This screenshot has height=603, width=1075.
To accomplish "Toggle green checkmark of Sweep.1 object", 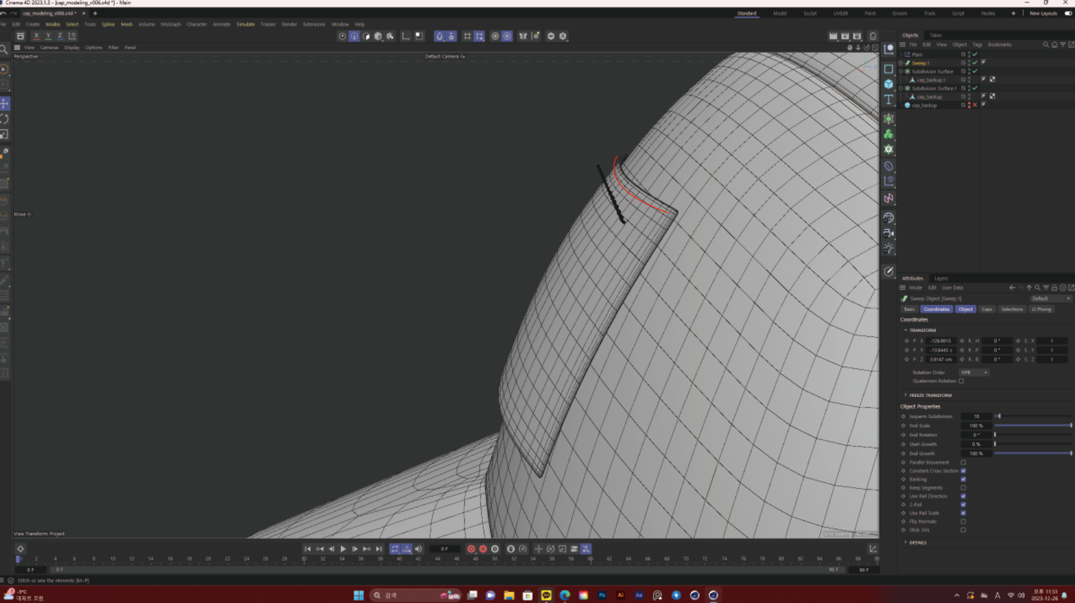I will 975,63.
